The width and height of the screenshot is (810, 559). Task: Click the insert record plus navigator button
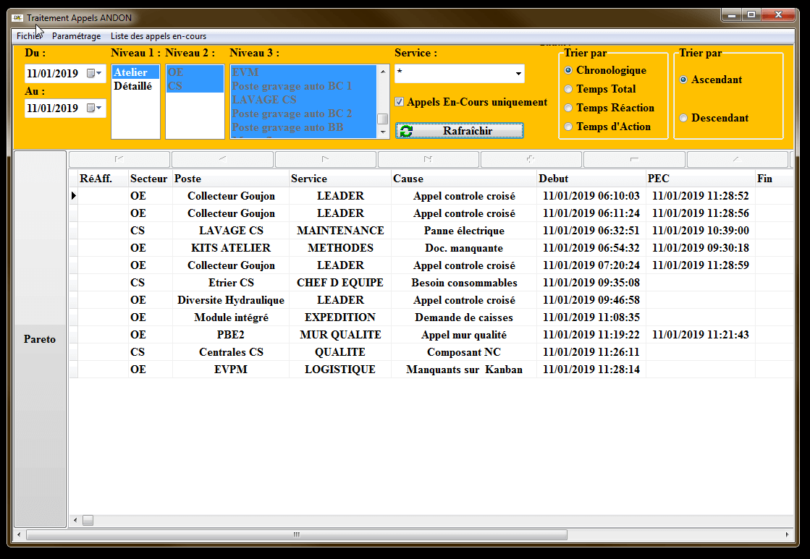pyautogui.click(x=531, y=160)
